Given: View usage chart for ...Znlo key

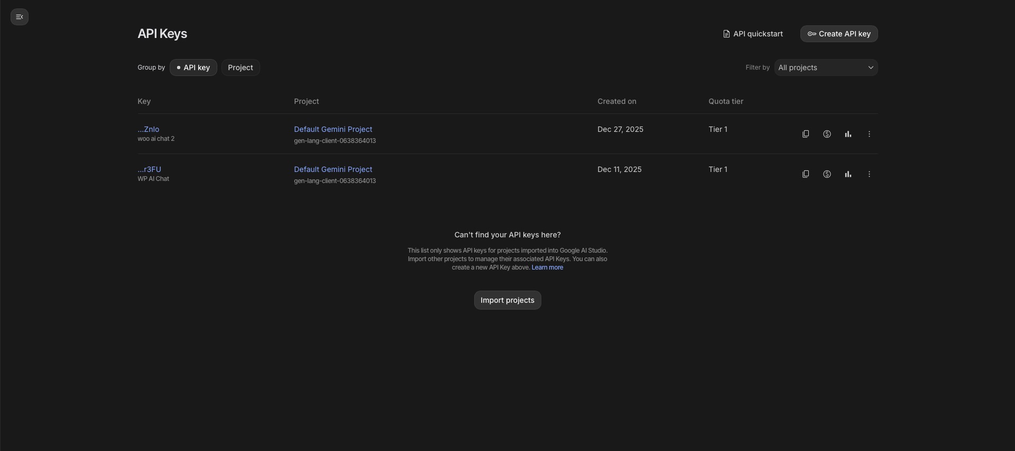Looking at the screenshot, I should coord(848,134).
